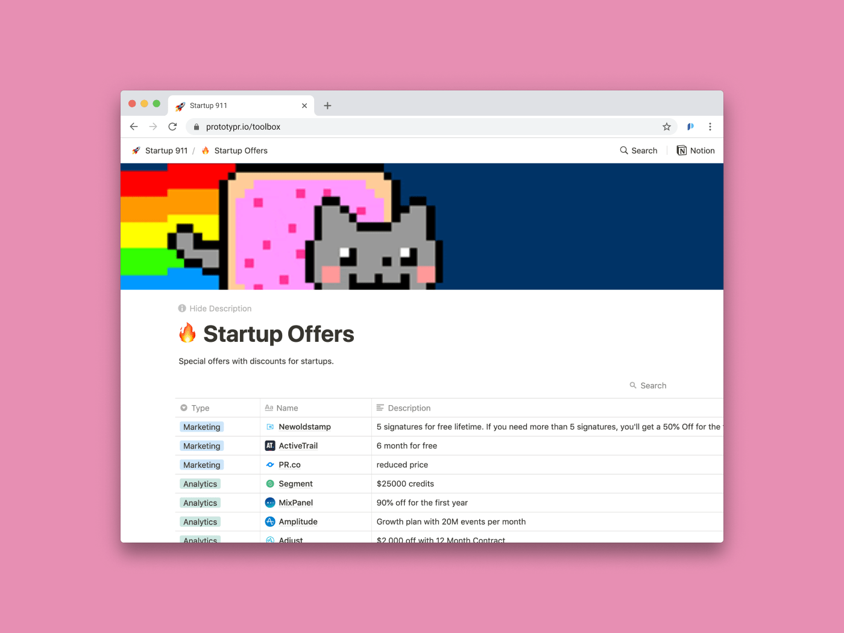Screen dimensions: 844x633
Task: Open Startup 911 breadcrumb link
Action: pos(160,151)
